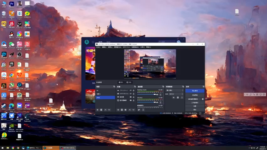Select the Google Chrome desktop shortcut
The height and width of the screenshot is (150, 267).
click(12, 76)
